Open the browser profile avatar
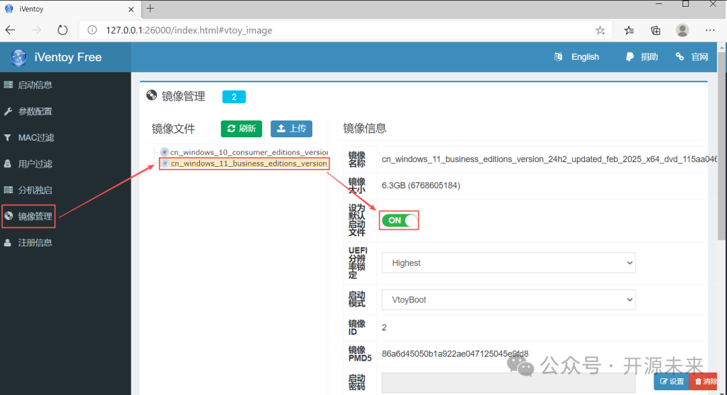Viewport: 727px width, 395px height. [x=682, y=30]
